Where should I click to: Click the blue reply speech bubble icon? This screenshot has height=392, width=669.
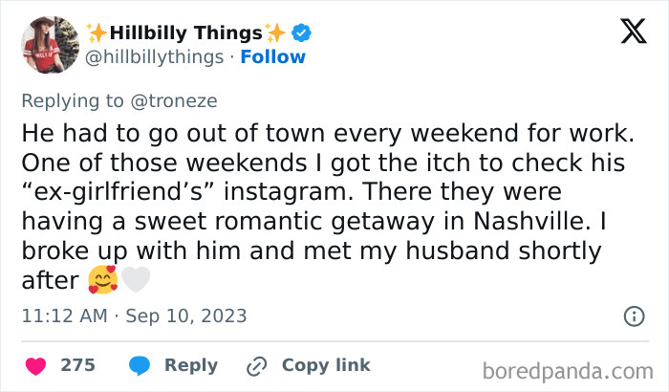pyautogui.click(x=139, y=365)
